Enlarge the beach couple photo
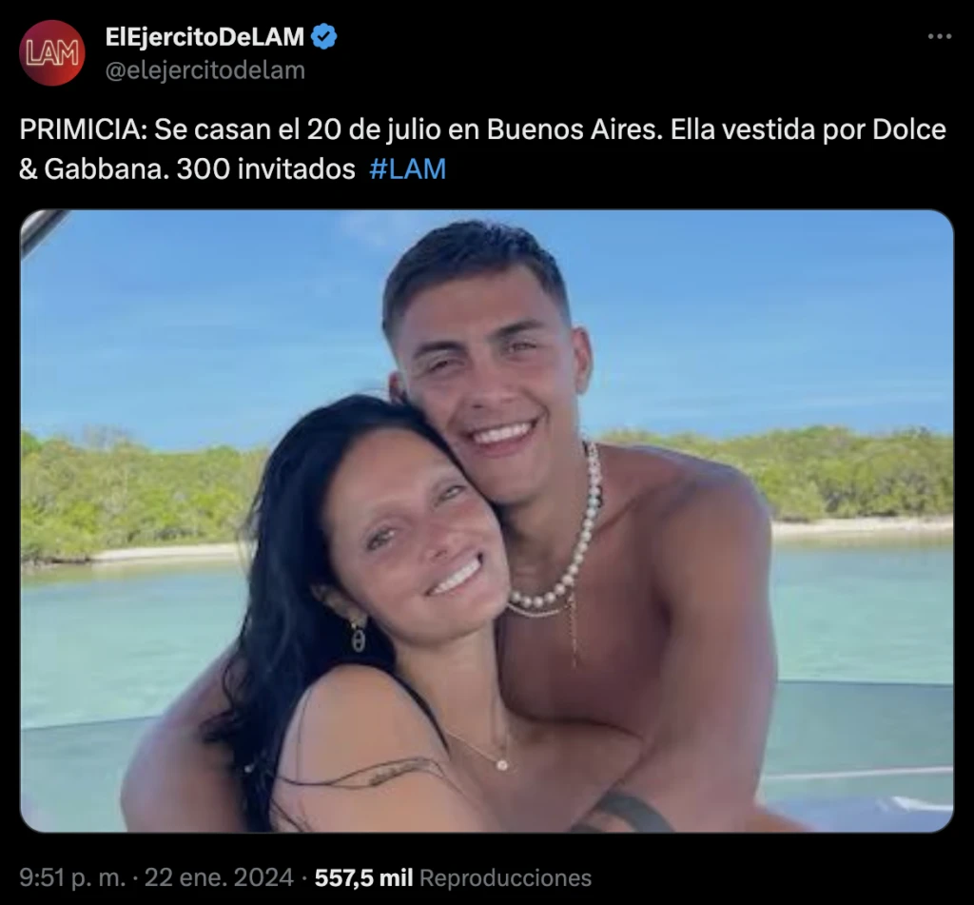This screenshot has width=974, height=905. click(x=487, y=521)
